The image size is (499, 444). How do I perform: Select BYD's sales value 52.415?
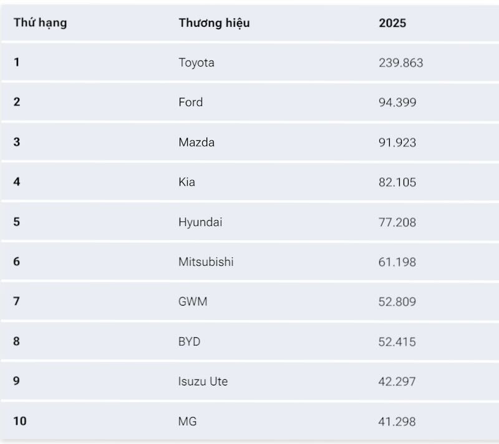click(397, 342)
